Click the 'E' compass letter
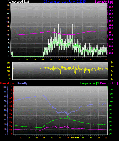 112,75
